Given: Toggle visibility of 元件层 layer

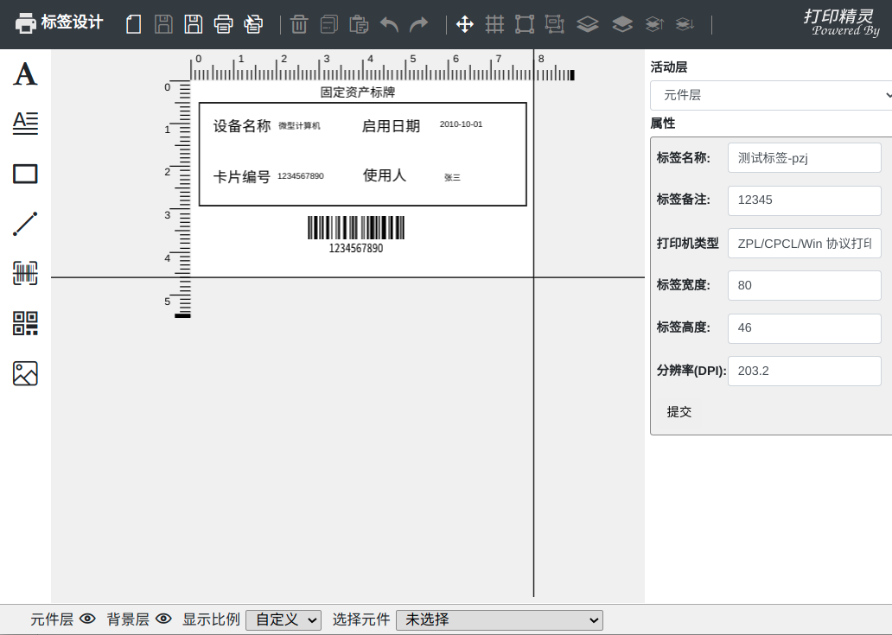Looking at the screenshot, I should point(87,619).
